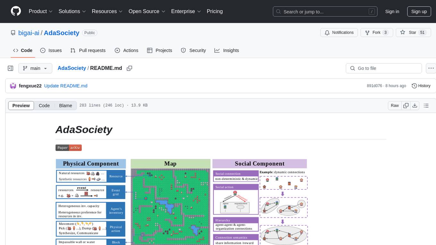Screen dimensions: 436x245
Task: Open the Resources dropdown
Action: pos(107,11)
